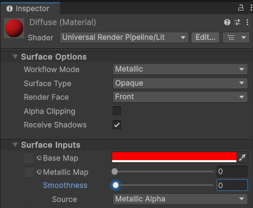The height and width of the screenshot is (208, 253).
Task: Open the Inspector panel kebab menu
Action: tap(251, 8)
